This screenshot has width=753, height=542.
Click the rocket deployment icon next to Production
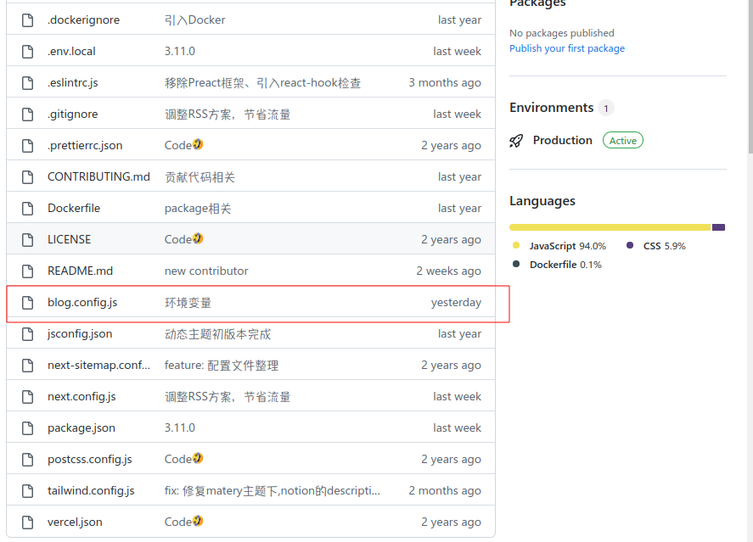516,140
